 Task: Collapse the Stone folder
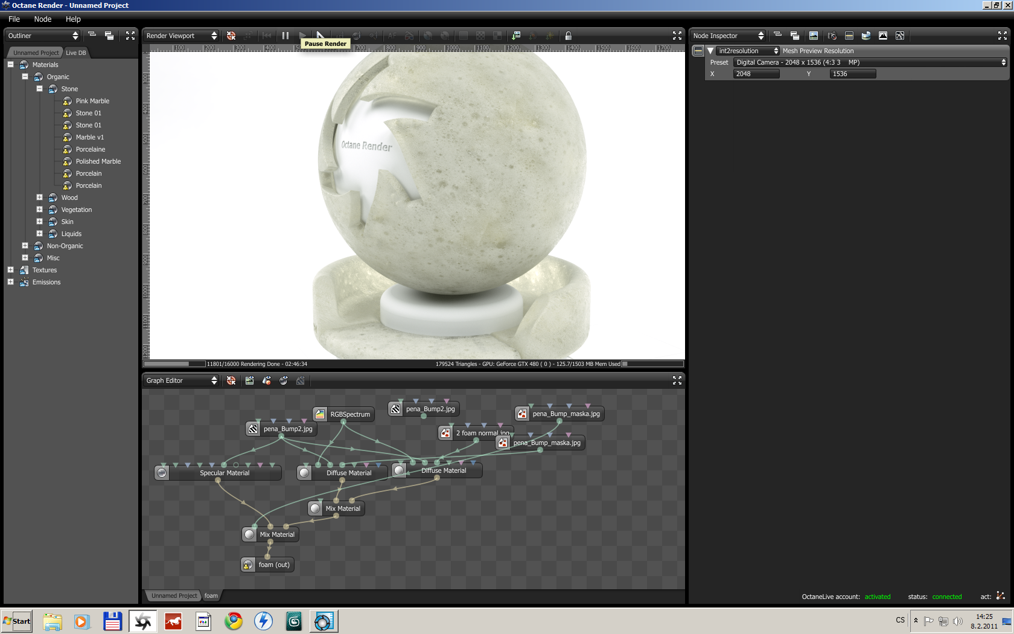[39, 89]
